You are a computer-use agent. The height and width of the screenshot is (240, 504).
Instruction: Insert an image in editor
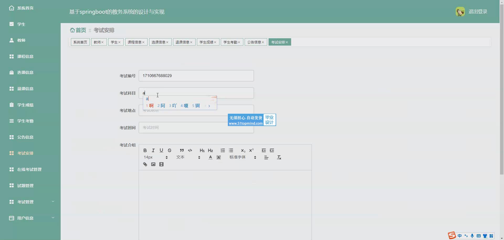(x=153, y=164)
